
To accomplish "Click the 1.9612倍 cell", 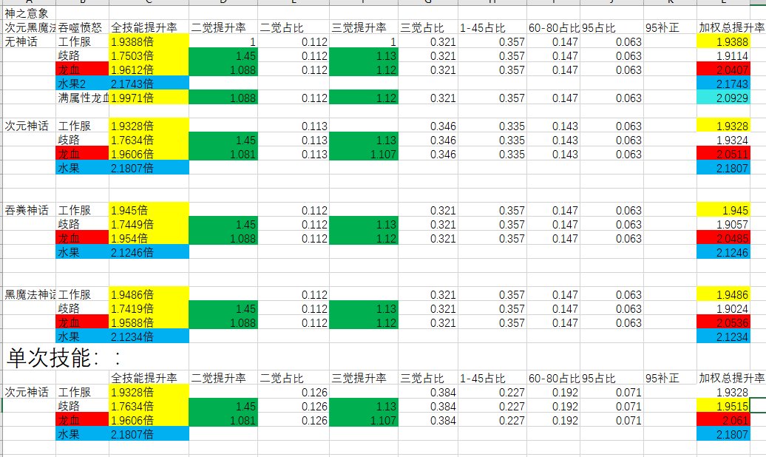I will 149,70.
